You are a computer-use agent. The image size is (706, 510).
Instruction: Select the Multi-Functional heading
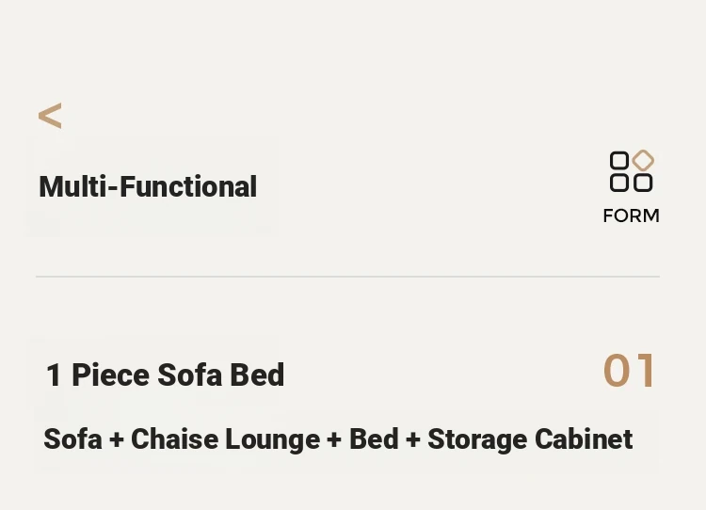click(x=148, y=187)
